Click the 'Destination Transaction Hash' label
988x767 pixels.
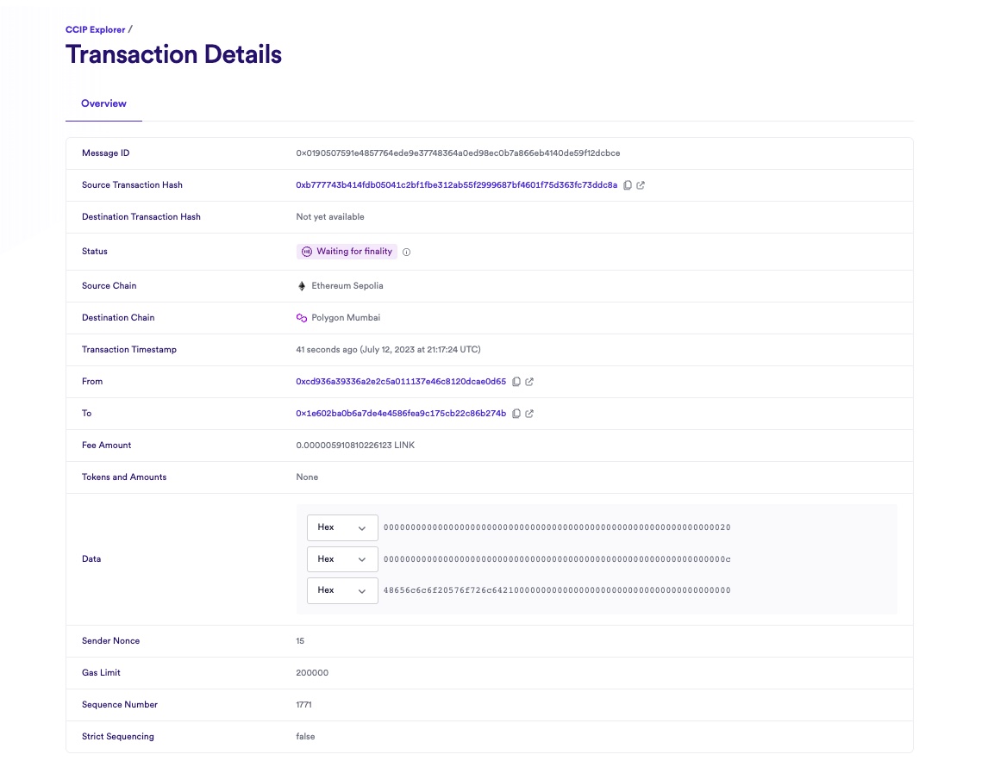click(141, 216)
